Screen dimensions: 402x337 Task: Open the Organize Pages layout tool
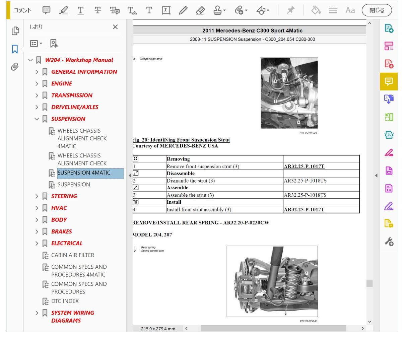[x=389, y=46]
